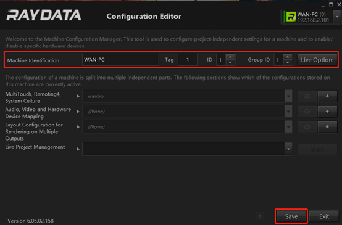Increase the ID value with up arrow
The height and width of the screenshot is (225, 342).
coord(230,57)
